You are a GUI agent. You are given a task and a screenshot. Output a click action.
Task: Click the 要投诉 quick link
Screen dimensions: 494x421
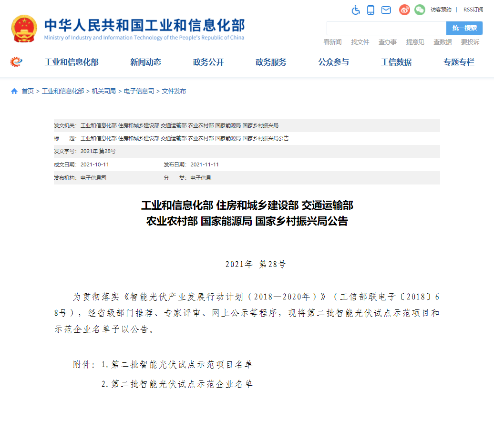[x=470, y=42]
